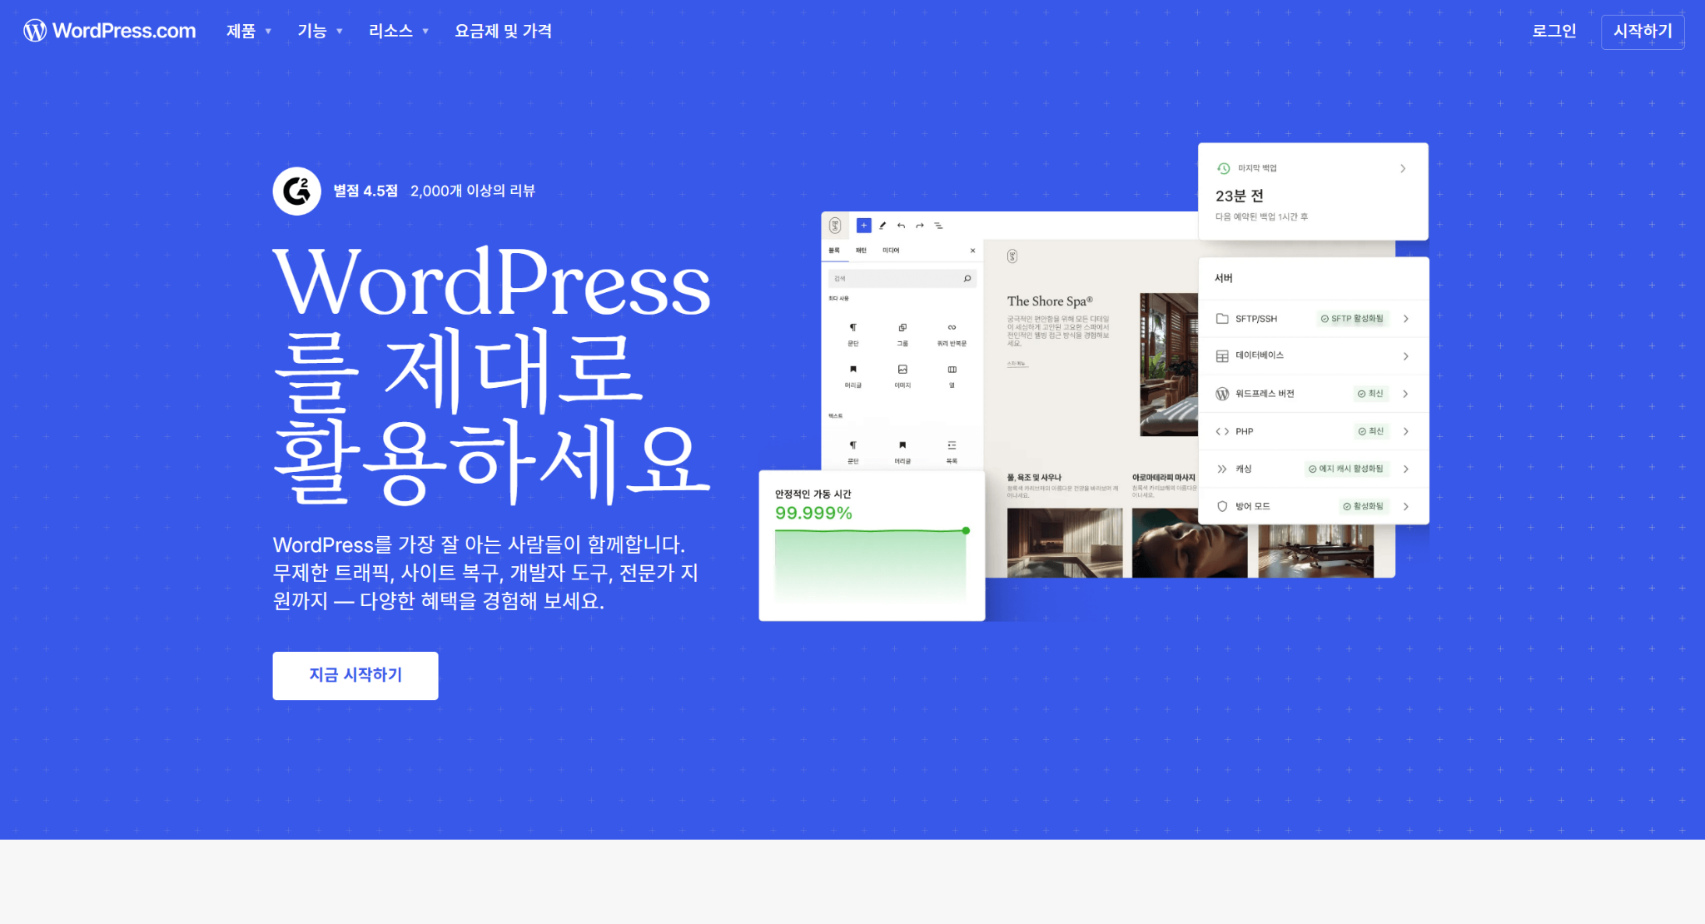
Task: Click the 엣지 캐시 활성화됨 status badge
Action: (1345, 469)
